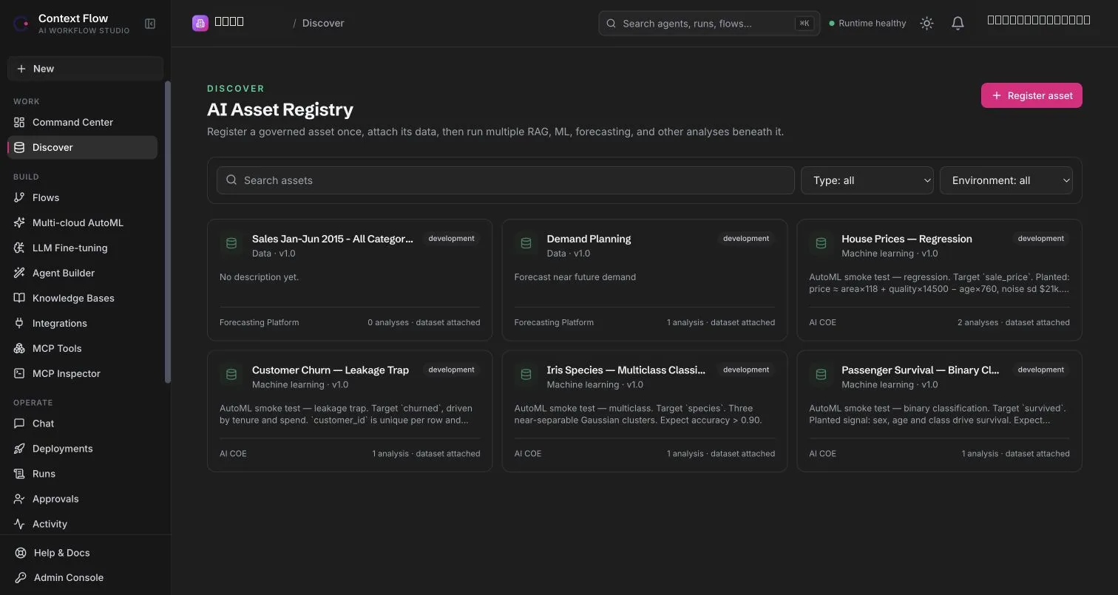Click the Search agents, runs, flows field
This screenshot has width=1118, height=595.
point(708,24)
